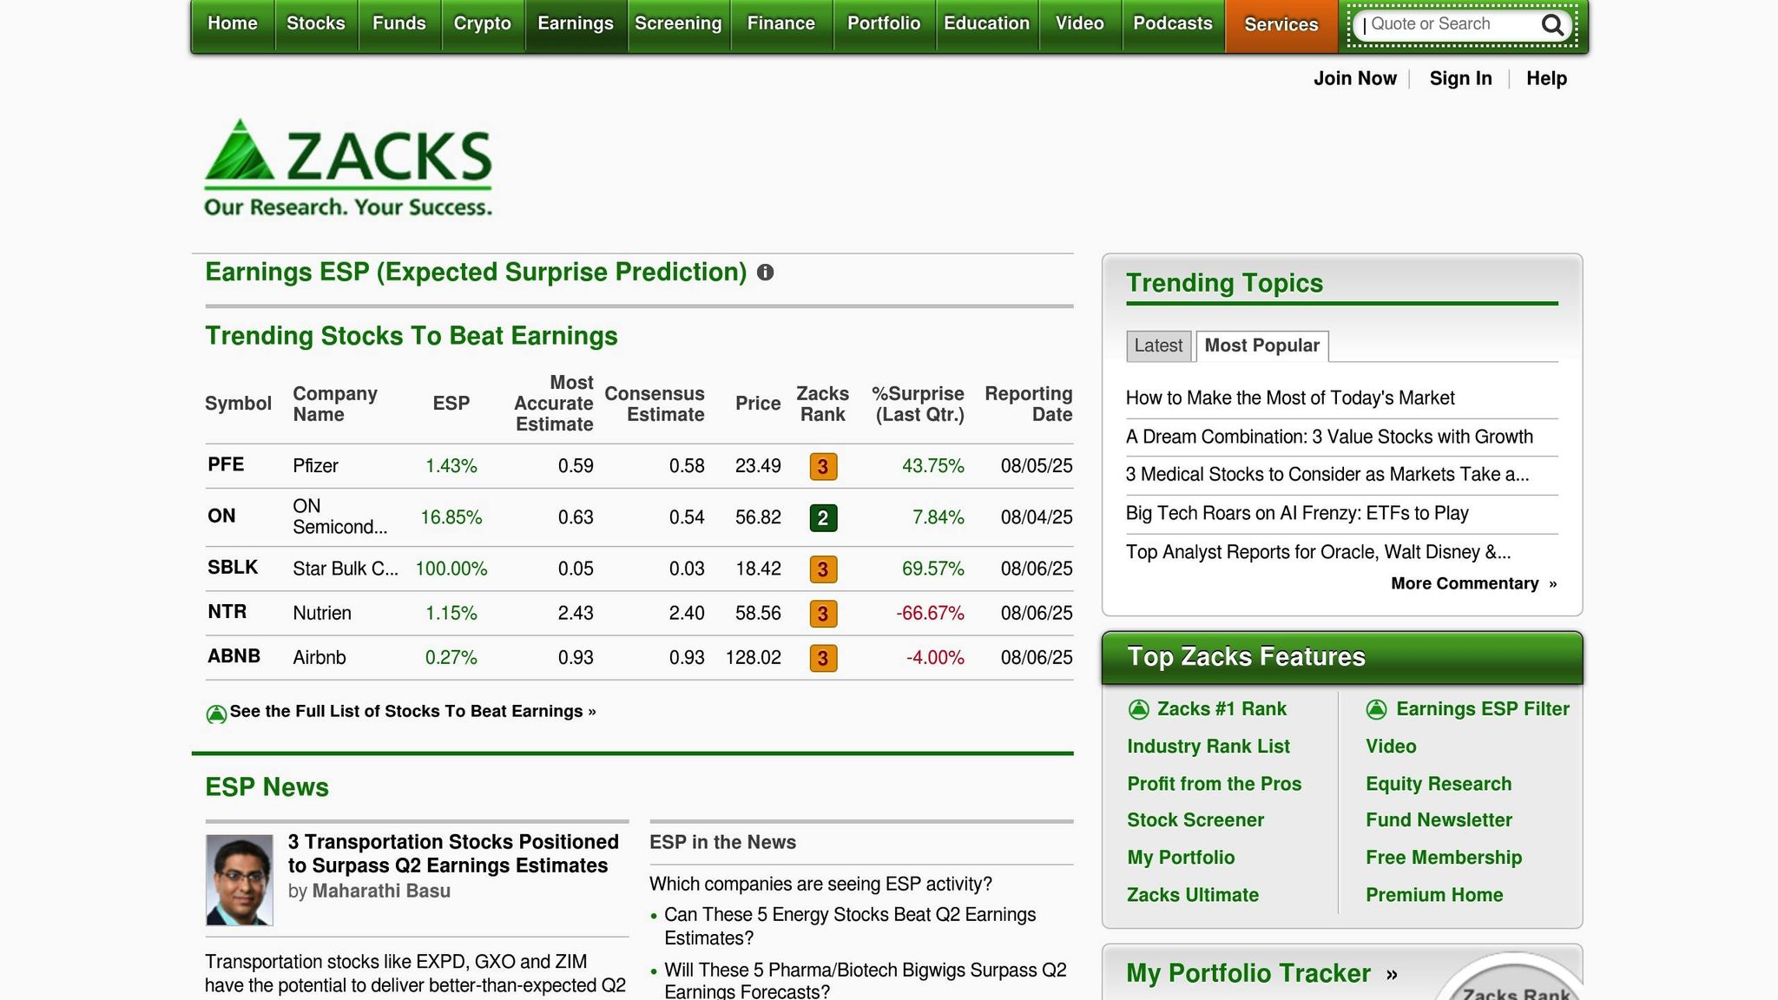Open Maharathi Basu's author photo
The width and height of the screenshot is (1778, 1000).
point(240,880)
